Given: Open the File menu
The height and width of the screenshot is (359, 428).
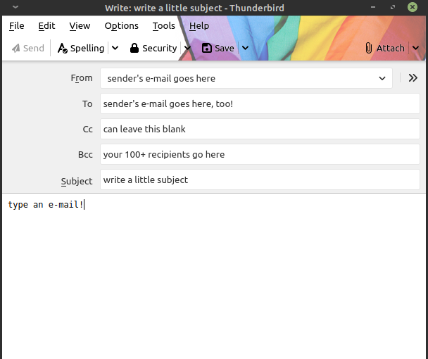Looking at the screenshot, I should click(x=16, y=25).
